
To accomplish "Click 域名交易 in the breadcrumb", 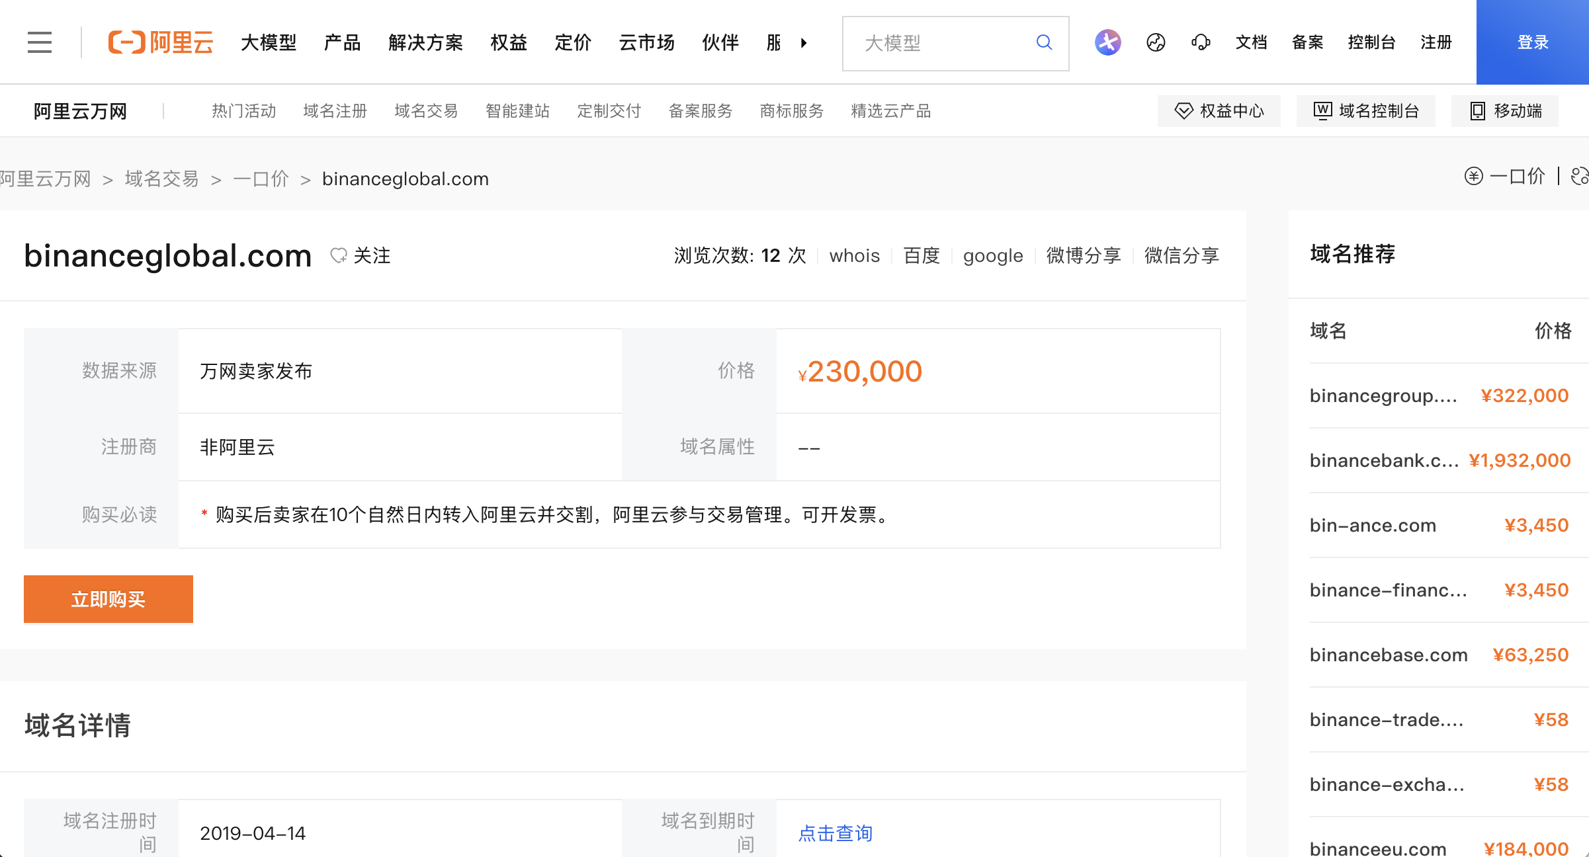I will pos(162,179).
